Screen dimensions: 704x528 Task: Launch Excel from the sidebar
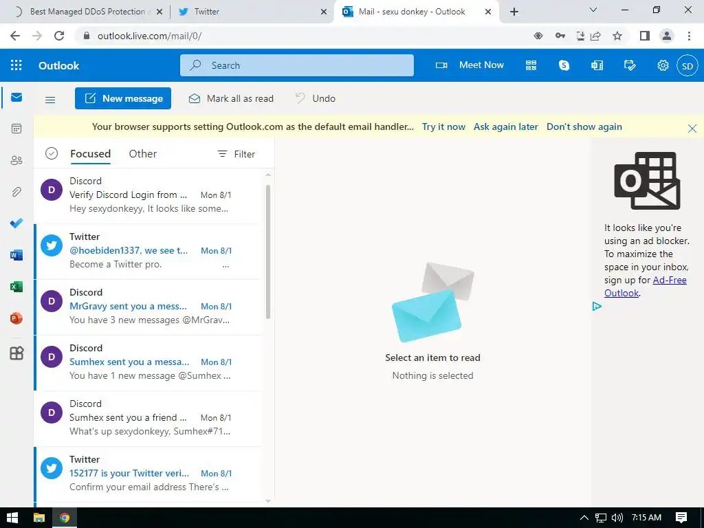pos(16,287)
